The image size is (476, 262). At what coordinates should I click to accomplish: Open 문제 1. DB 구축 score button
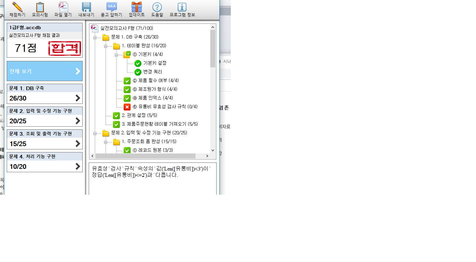45,94
